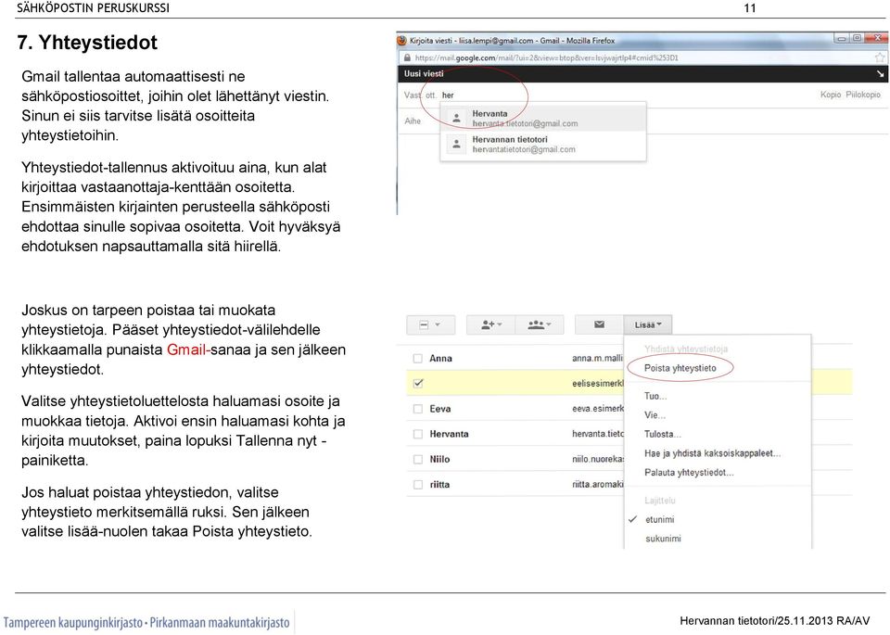
Task: Tick the checkbox for contact Anna
Action: pyautogui.click(x=418, y=359)
